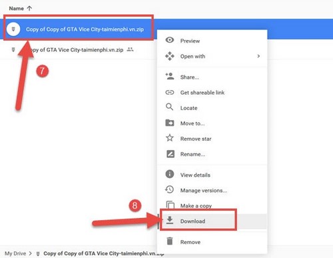333x258 pixels.
Task: Select Copy of Copy of GTA Vice City zip name
Action: pos(85,29)
